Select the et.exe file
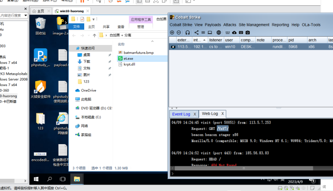This screenshot has width=333, height=191. click(128, 59)
